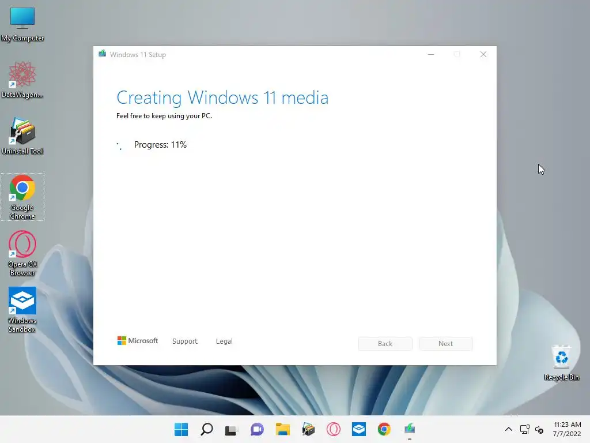Launch Opera GX Browser desktop shortcut

coord(22,253)
